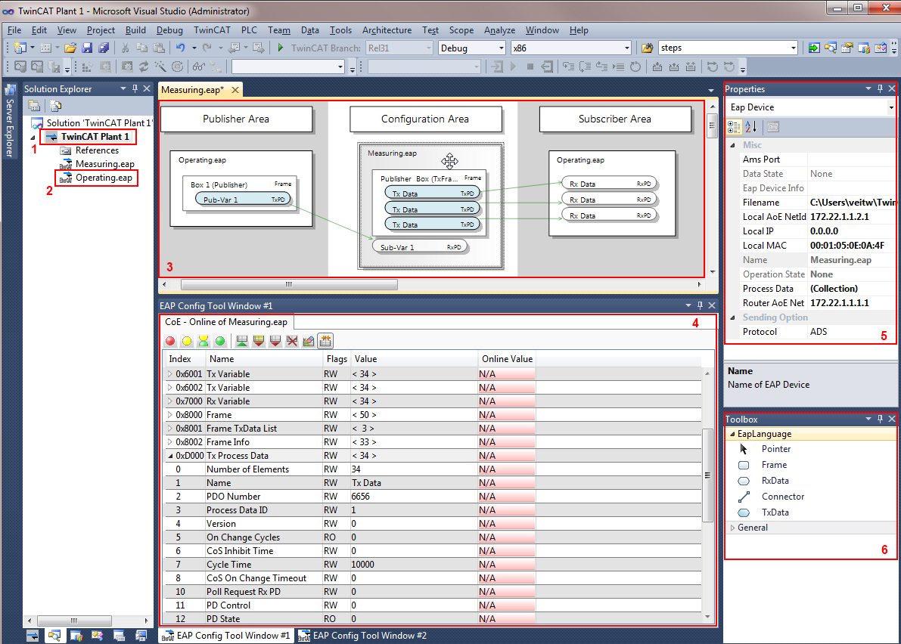The image size is (901, 644).
Task: Click the magnifier window icon in top-right toolbar
Action: click(x=831, y=48)
